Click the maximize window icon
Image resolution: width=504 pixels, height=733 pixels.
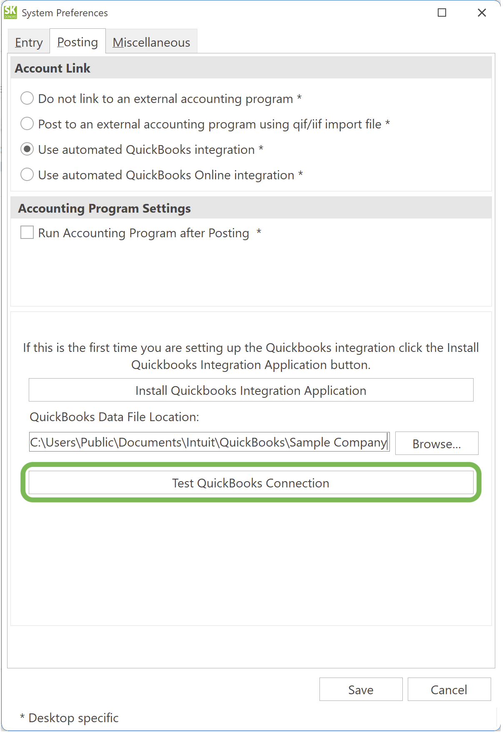pyautogui.click(x=441, y=13)
